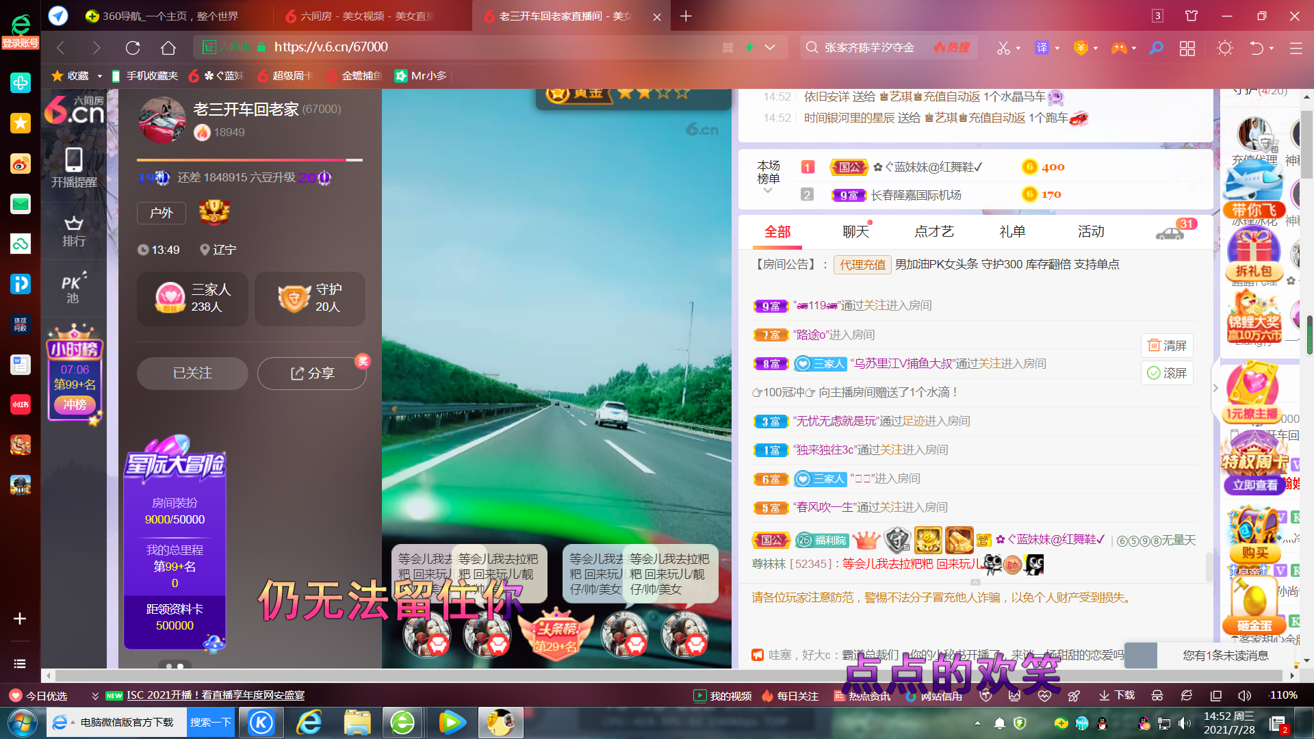Open the PK池 sidebar icon

pyautogui.click(x=73, y=288)
